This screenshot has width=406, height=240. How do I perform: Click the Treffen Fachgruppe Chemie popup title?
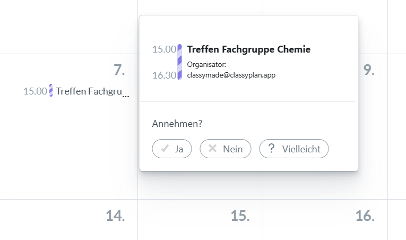click(248, 49)
